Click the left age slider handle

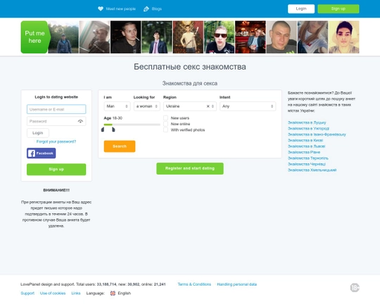[103, 129]
